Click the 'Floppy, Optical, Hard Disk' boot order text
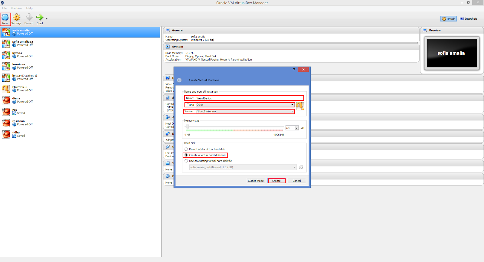Screen dimensions: 484x262 pyautogui.click(x=201, y=56)
